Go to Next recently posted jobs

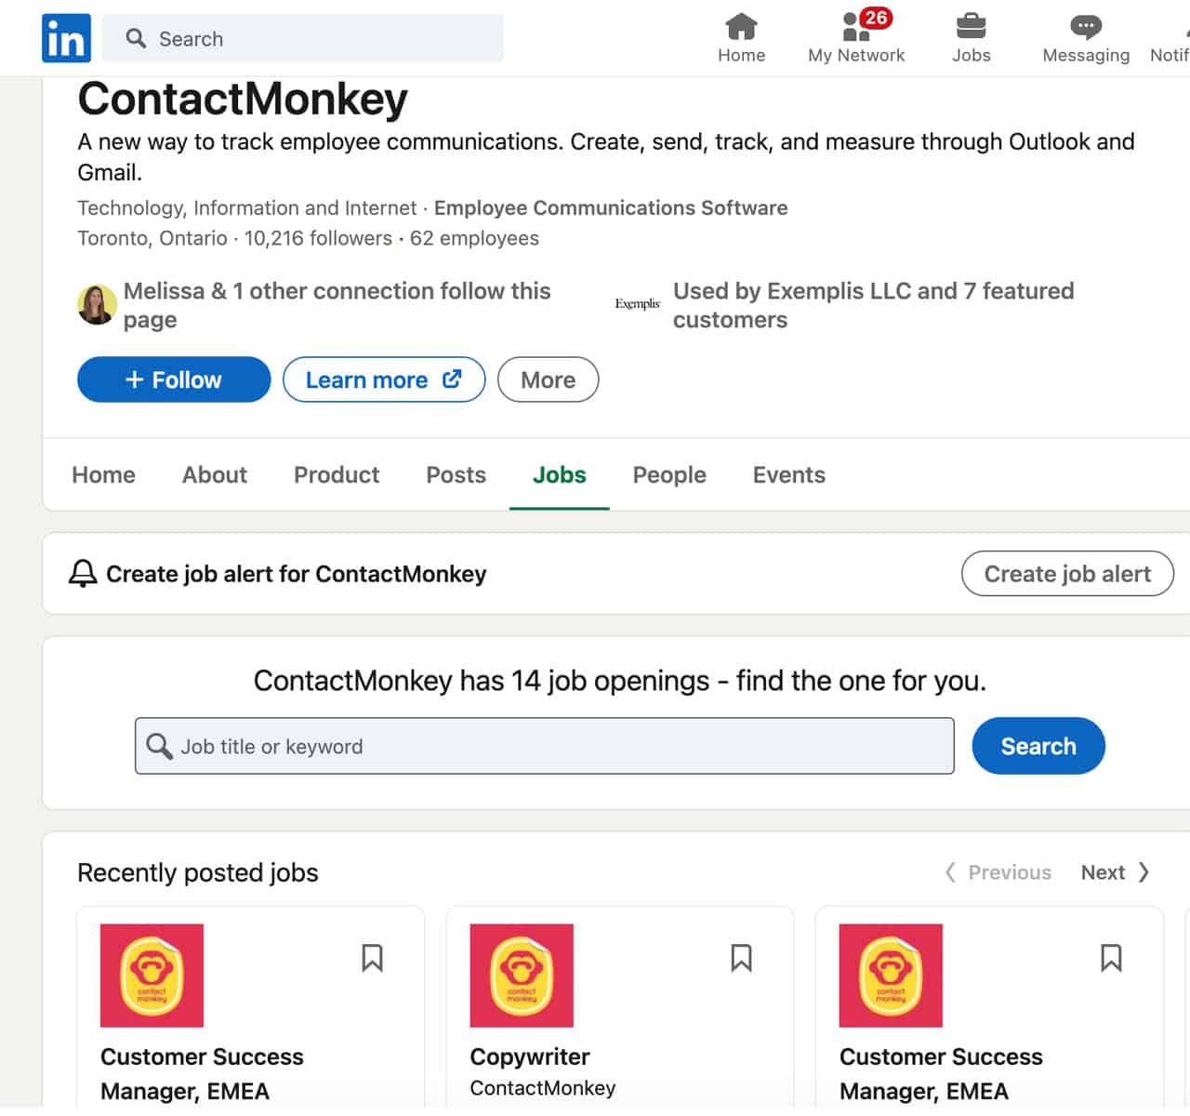(x=1115, y=872)
